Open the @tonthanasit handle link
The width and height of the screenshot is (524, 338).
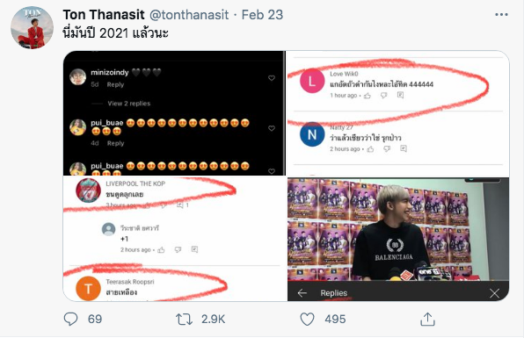click(189, 15)
